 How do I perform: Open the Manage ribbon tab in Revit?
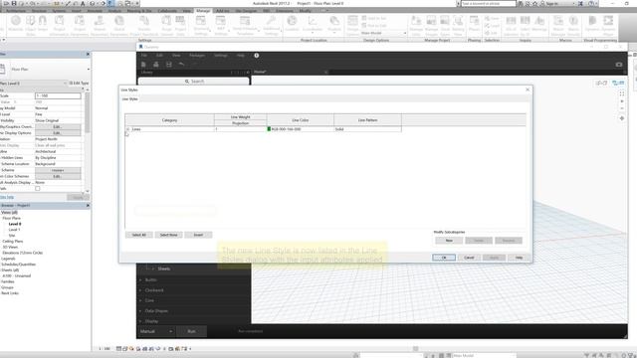(x=202, y=11)
